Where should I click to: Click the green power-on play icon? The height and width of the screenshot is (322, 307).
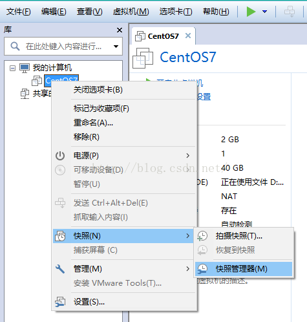pos(251,12)
